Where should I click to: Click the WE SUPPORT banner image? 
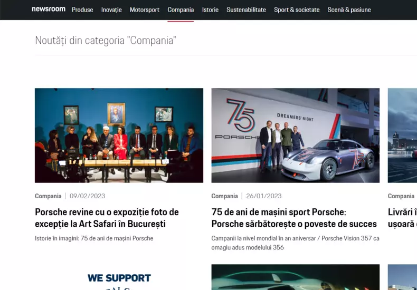119,277
